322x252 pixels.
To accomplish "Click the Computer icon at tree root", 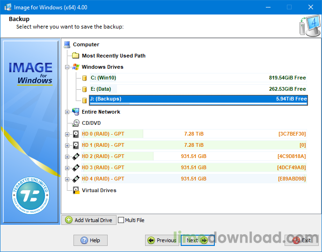I will pos(67,45).
